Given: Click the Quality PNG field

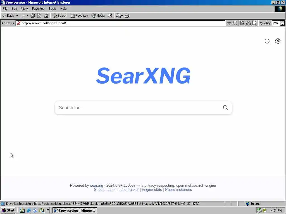Looking at the screenshot, I should pyautogui.click(x=276, y=23).
